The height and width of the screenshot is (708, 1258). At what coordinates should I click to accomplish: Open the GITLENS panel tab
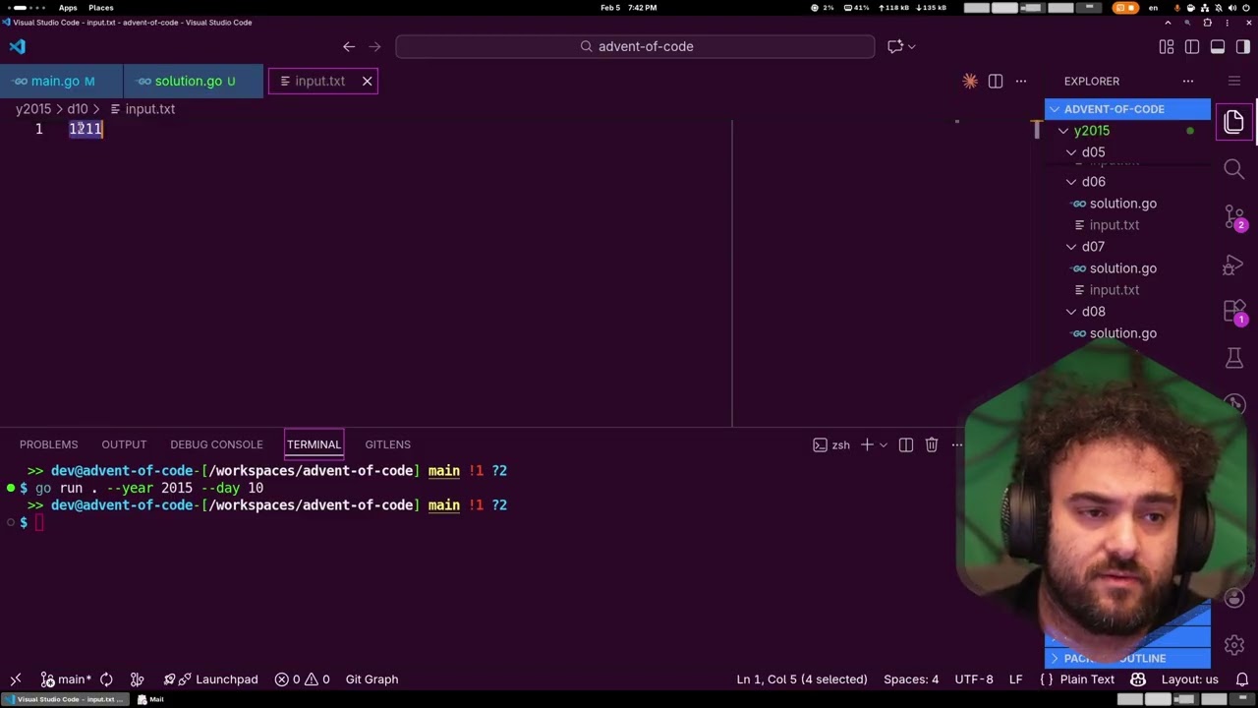tap(387, 444)
